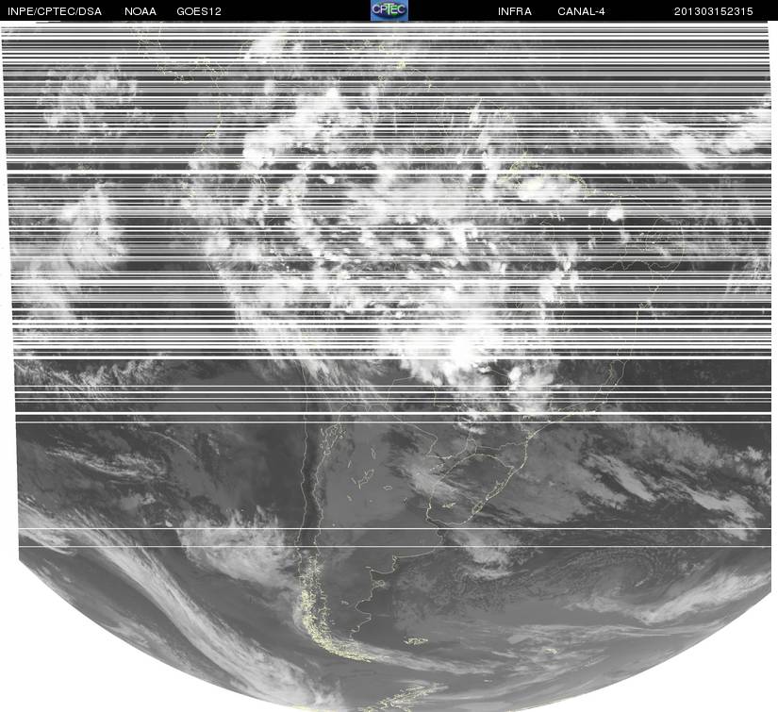
Task: Click the INFRA label in the header
Action: [x=515, y=11]
